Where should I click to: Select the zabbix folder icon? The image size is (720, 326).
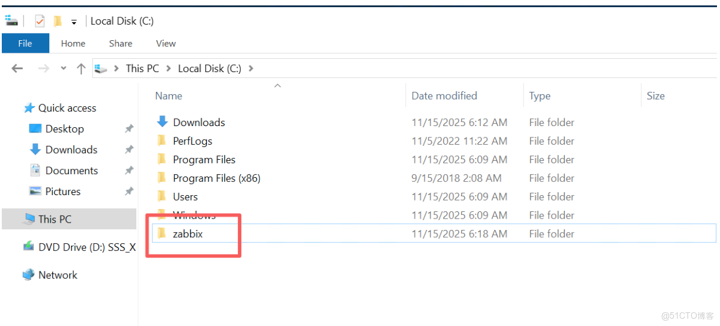click(162, 234)
